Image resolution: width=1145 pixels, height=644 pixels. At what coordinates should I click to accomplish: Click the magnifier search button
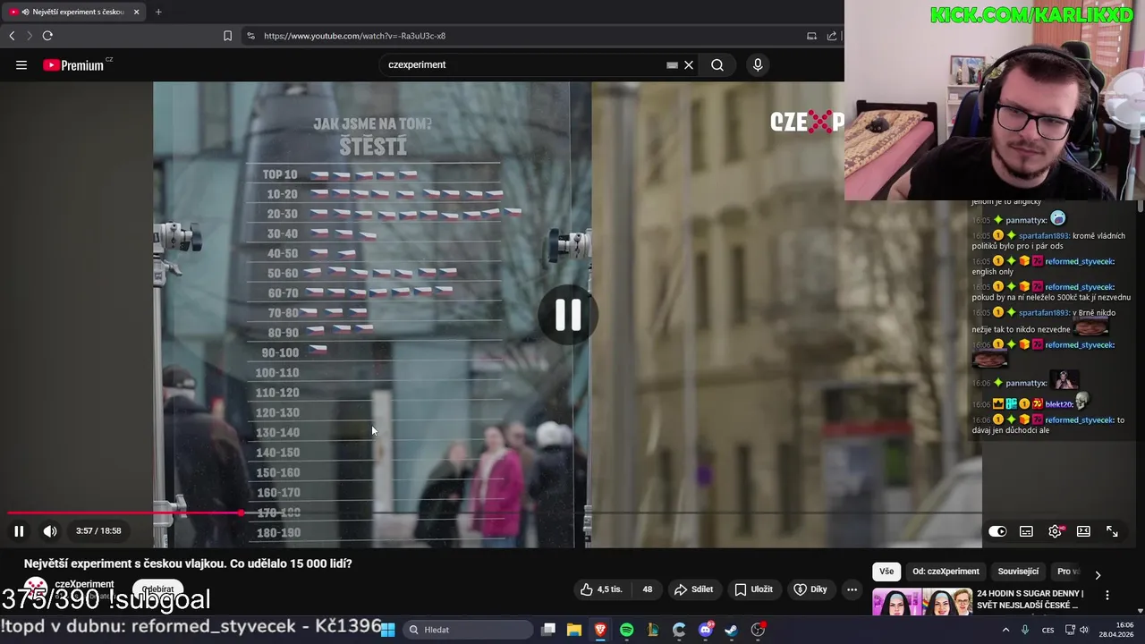pyautogui.click(x=717, y=65)
